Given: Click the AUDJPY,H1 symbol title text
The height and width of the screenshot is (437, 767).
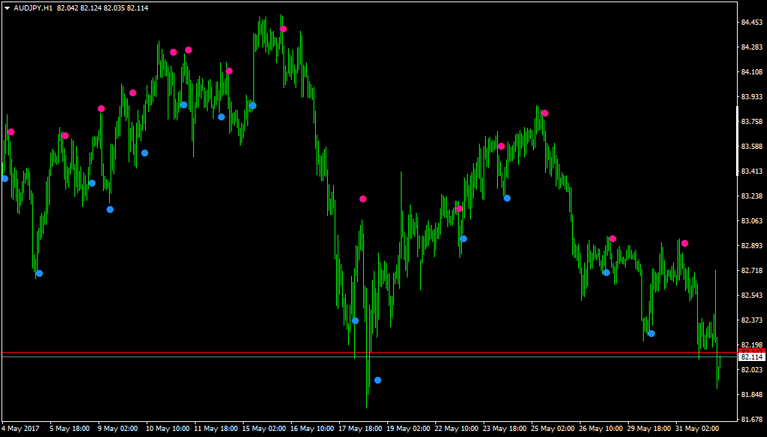Looking at the screenshot, I should 33,8.
